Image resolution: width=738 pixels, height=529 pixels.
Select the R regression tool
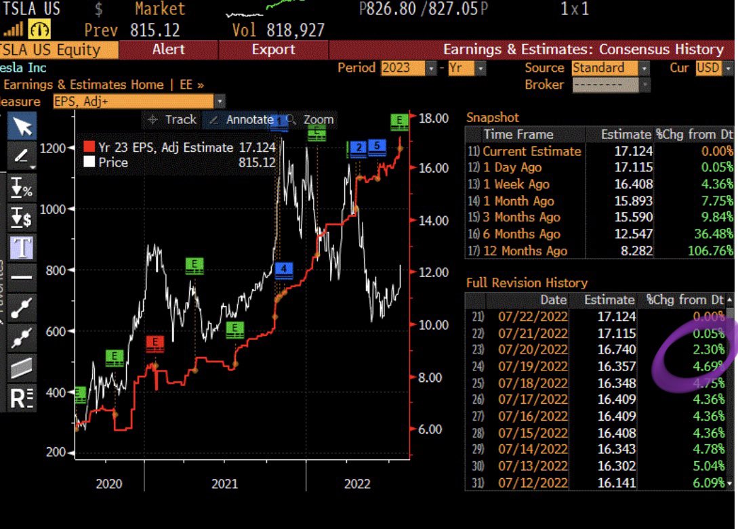coord(22,398)
